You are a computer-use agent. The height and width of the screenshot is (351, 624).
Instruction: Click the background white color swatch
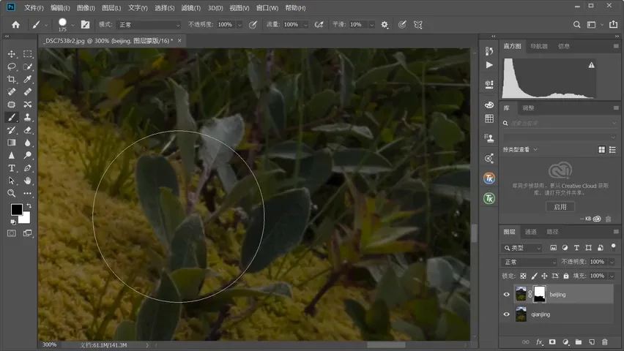coord(25,217)
